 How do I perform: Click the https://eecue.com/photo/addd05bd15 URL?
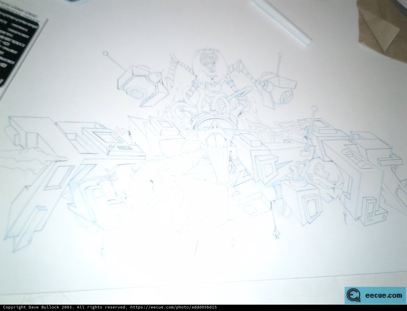(174, 307)
